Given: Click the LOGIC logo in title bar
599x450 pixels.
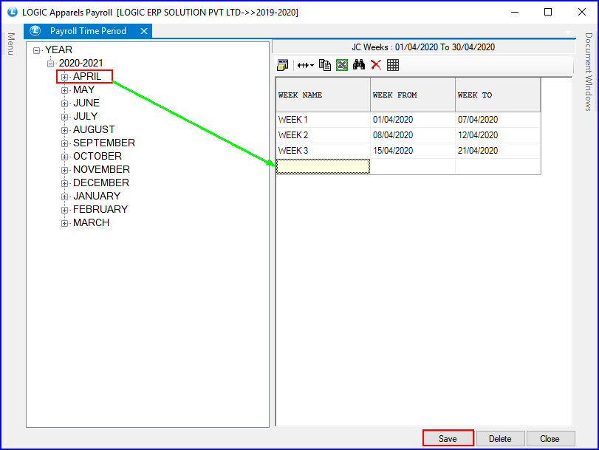Looking at the screenshot, I should tap(13, 12).
